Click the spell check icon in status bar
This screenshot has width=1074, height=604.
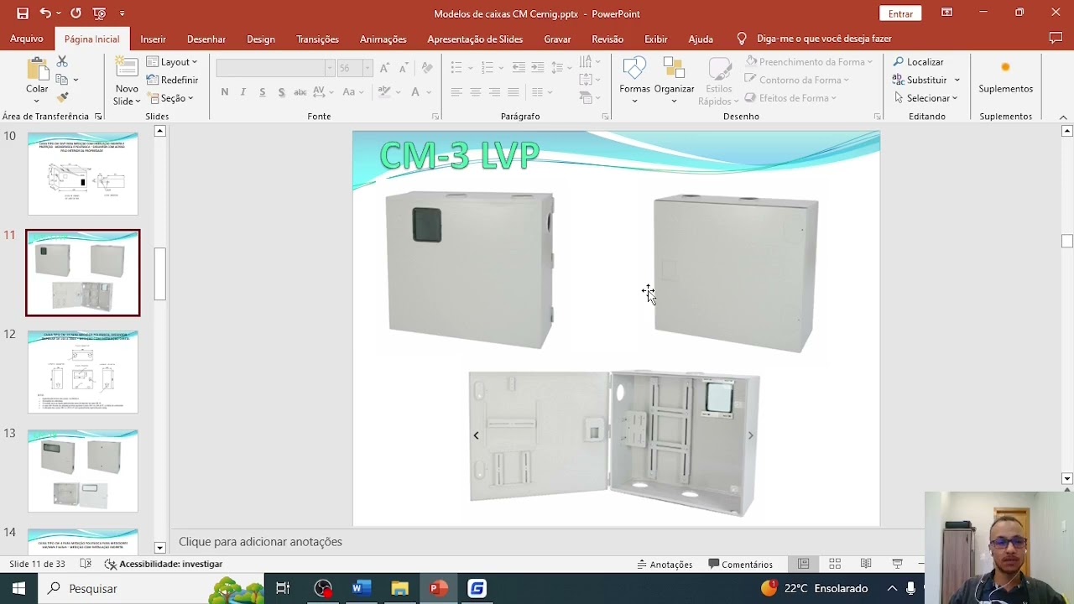pos(86,565)
